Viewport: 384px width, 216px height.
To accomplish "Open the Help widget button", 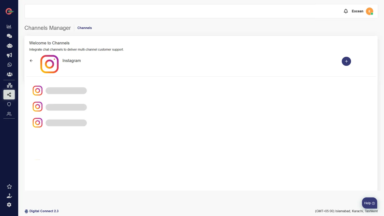I will [x=369, y=203].
